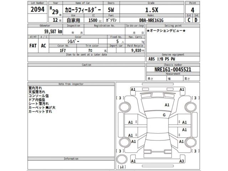The height and width of the screenshot is (171, 228).
Task: Click the transmission value FAT
Action: [x=33, y=46]
